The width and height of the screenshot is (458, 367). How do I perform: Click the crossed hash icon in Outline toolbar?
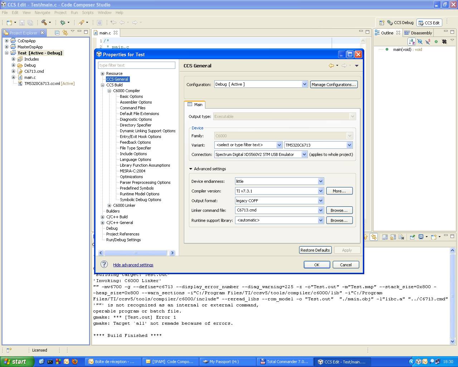444,42
